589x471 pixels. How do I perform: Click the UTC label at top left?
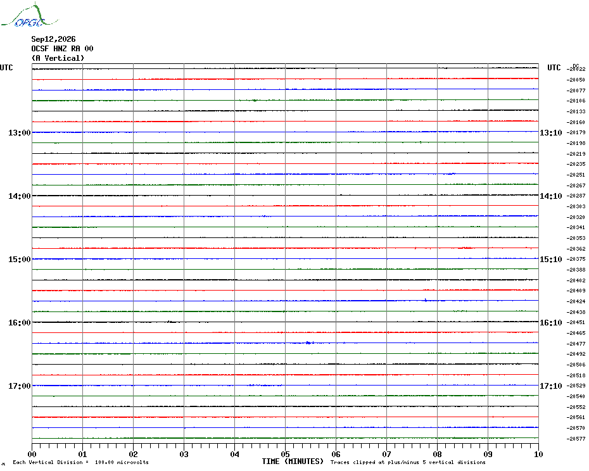coord(6,68)
